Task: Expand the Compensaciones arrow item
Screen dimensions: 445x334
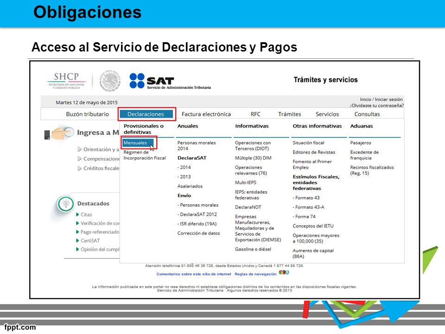Action: (79, 159)
